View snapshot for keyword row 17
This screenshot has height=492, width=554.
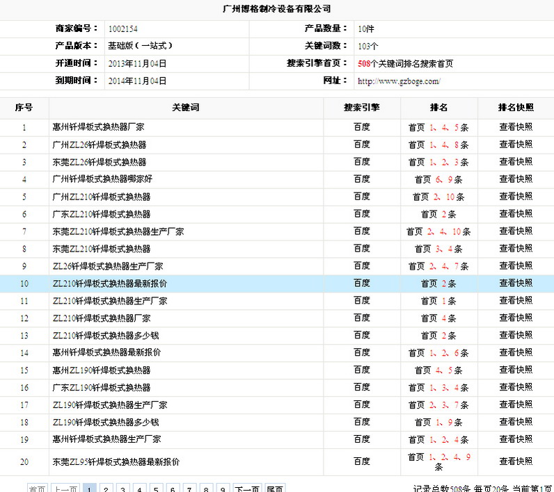click(x=516, y=404)
